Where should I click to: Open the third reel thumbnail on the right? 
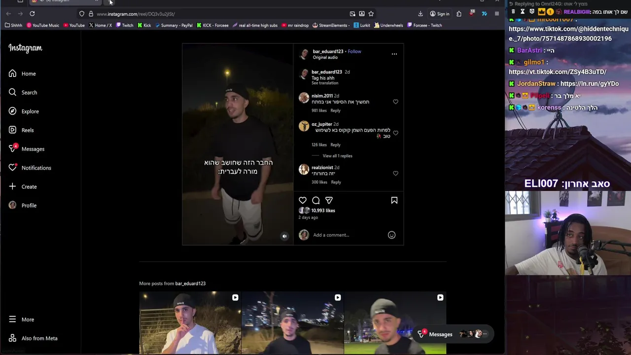click(395, 322)
